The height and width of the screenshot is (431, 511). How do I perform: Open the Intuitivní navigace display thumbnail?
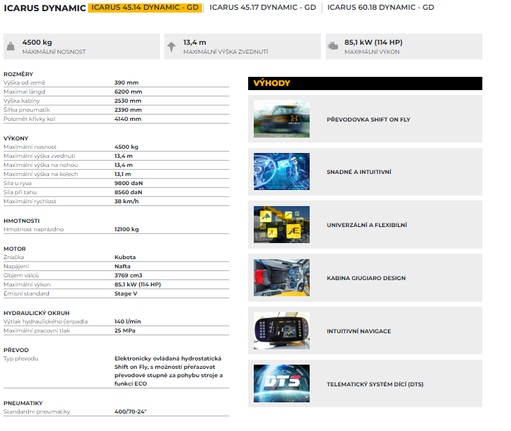point(282,331)
